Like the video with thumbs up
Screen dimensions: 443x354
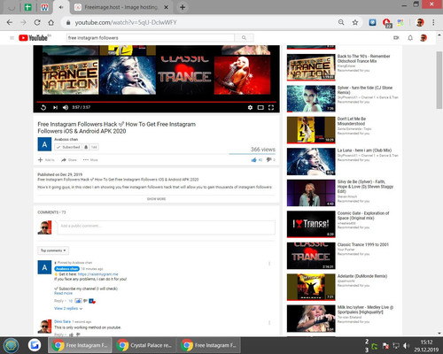tap(253, 160)
